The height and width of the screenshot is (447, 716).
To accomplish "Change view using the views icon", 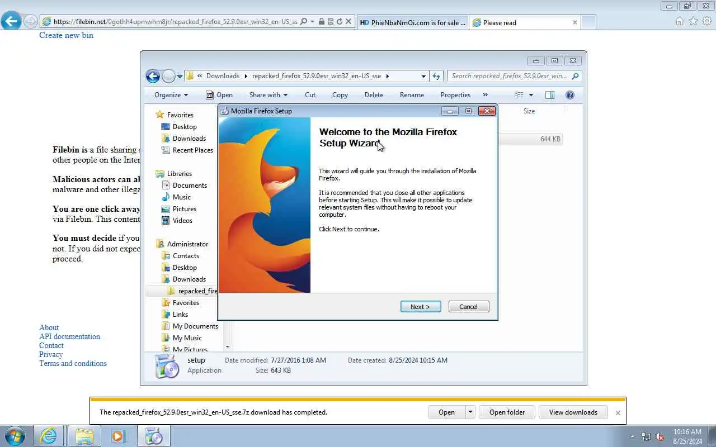I will (519, 95).
